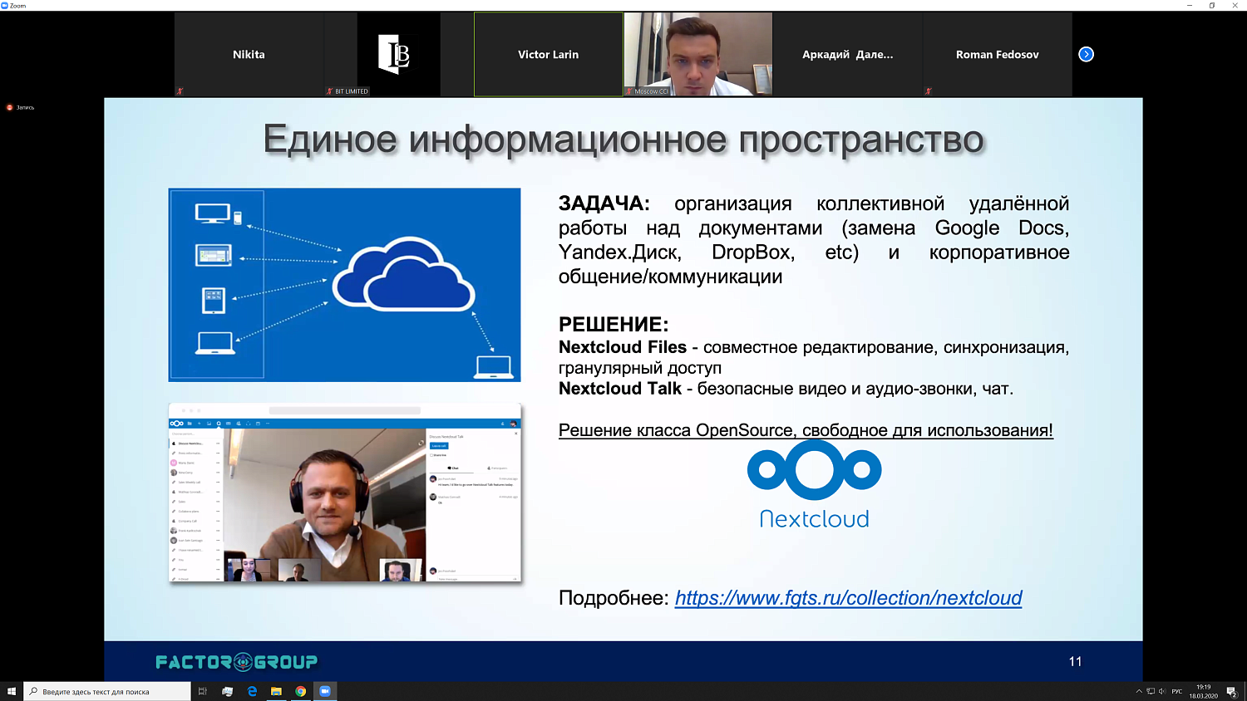Click the Nextcloud logo on the slide
This screenshot has height=701, width=1247.
point(815,485)
